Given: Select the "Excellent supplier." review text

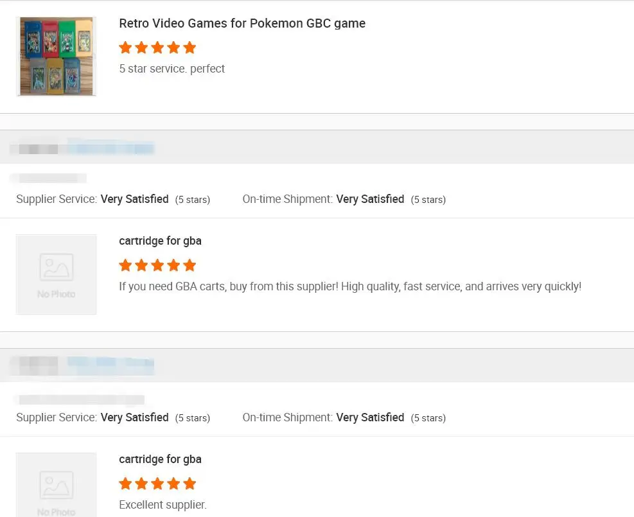Looking at the screenshot, I should 163,505.
